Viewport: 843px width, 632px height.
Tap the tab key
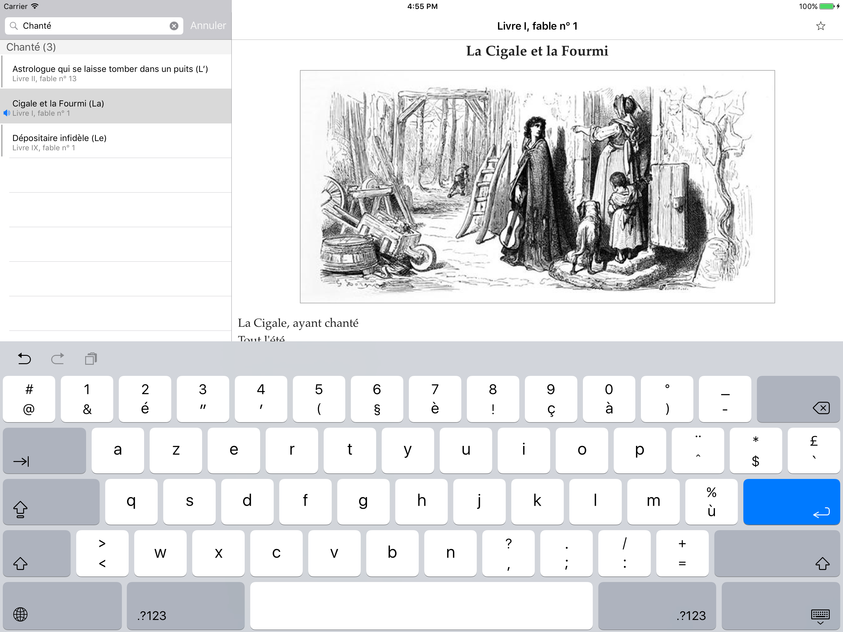45,451
